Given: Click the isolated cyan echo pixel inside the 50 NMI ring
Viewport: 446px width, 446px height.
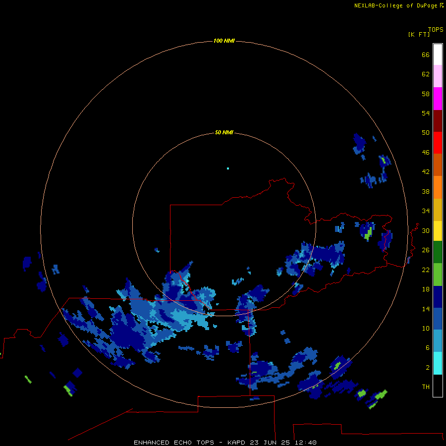Looking at the screenshot, I should [x=228, y=168].
